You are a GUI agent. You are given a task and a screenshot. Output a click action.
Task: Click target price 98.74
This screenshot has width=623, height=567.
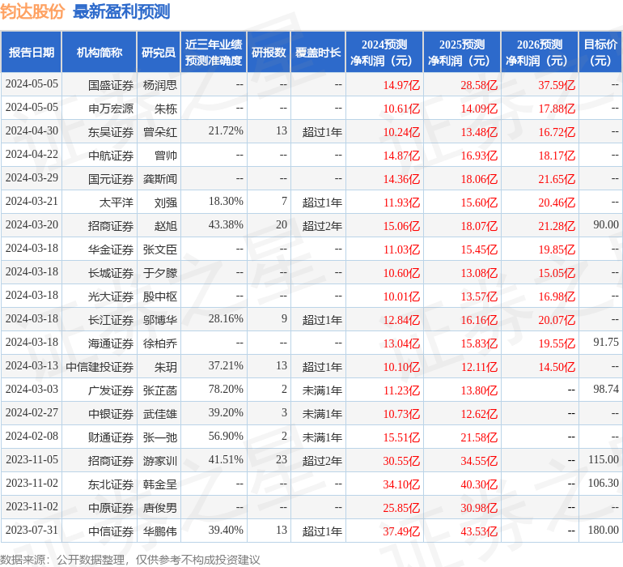pos(606,389)
